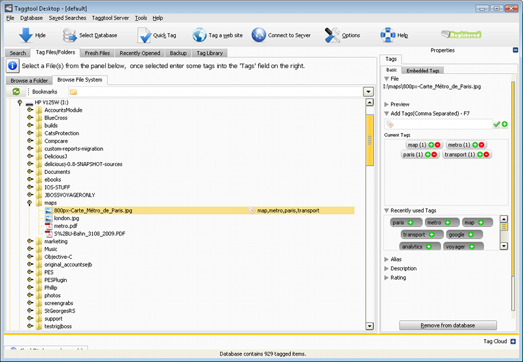
Task: Open the Taggtool Server menu
Action: pyautogui.click(x=110, y=18)
